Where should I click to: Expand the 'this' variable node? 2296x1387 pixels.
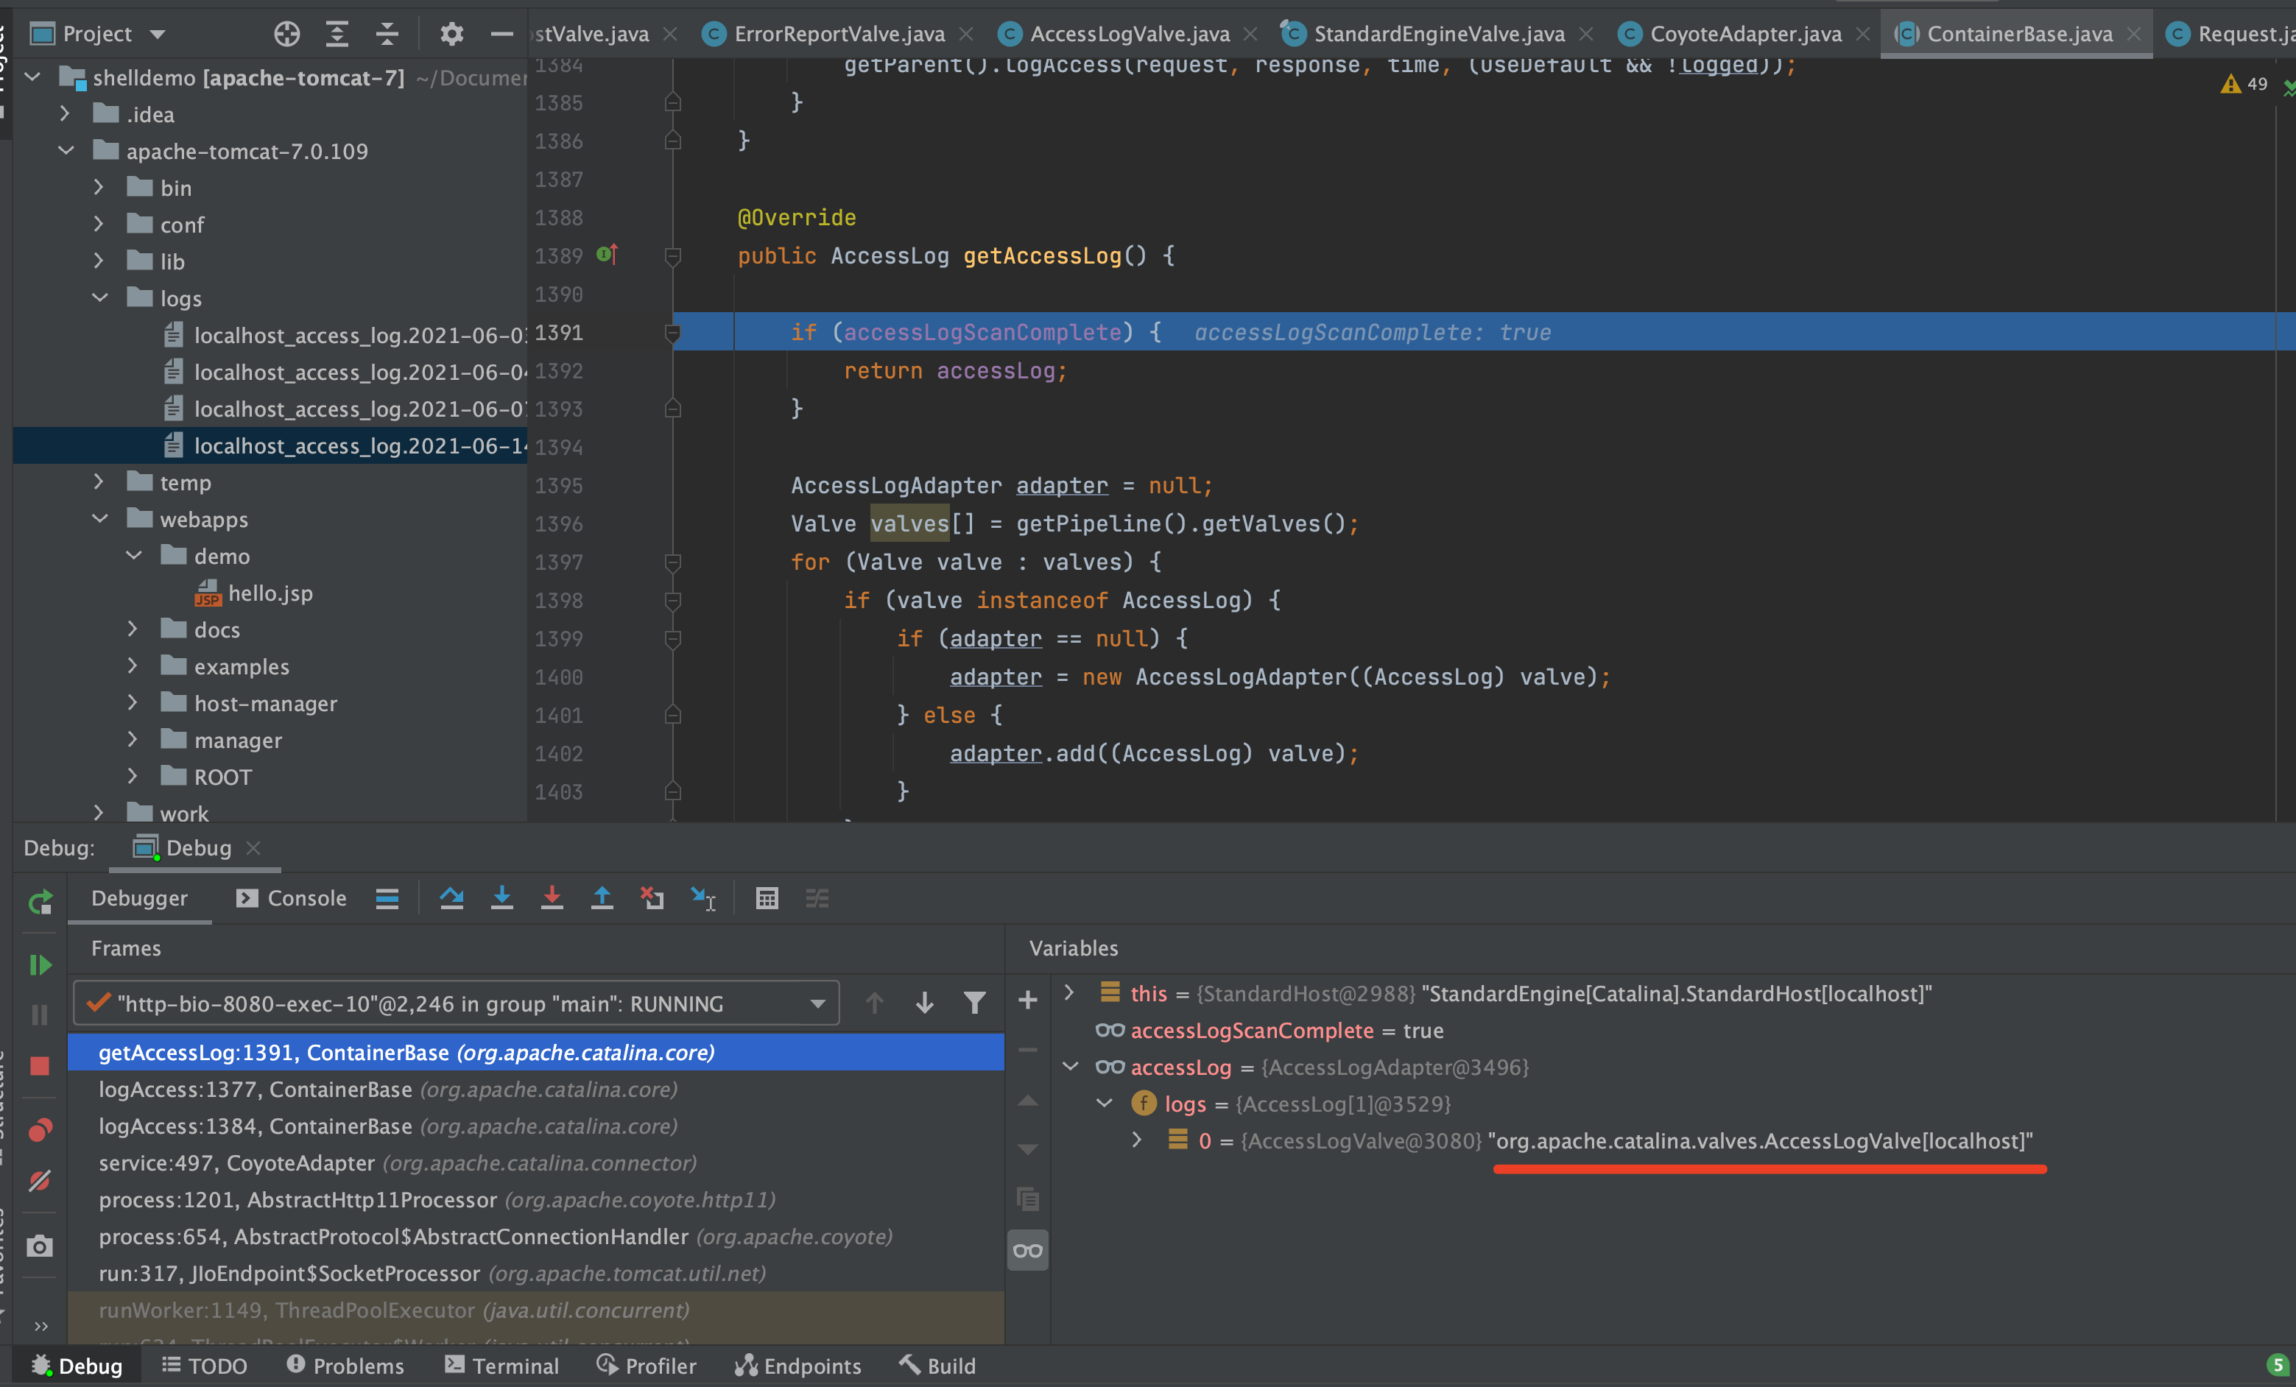pos(1068,993)
